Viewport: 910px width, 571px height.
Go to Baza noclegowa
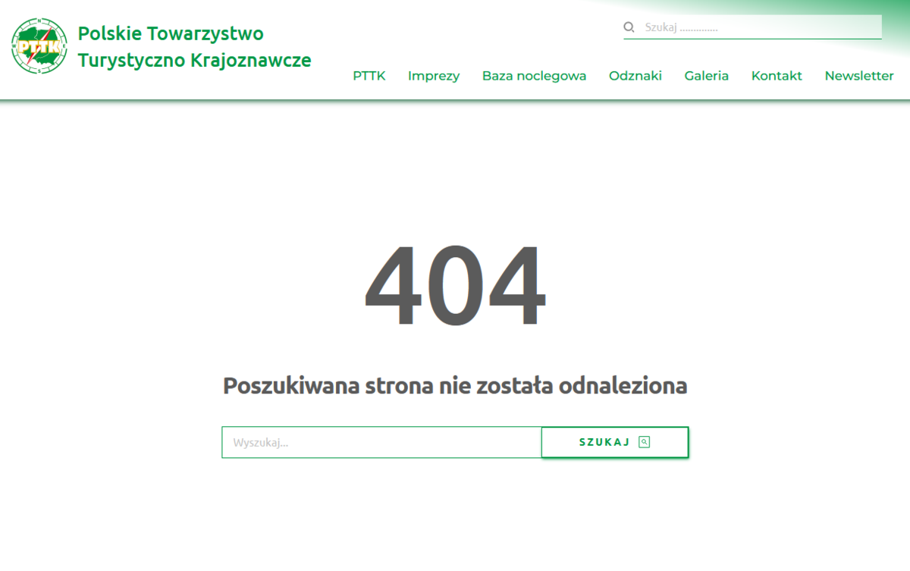(x=534, y=76)
